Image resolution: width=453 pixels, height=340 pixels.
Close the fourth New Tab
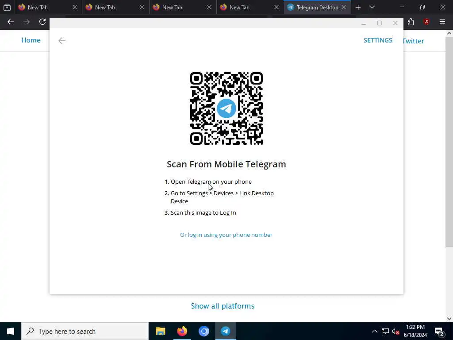coord(276,7)
